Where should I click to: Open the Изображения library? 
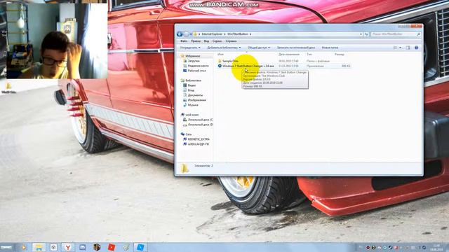coord(194,100)
